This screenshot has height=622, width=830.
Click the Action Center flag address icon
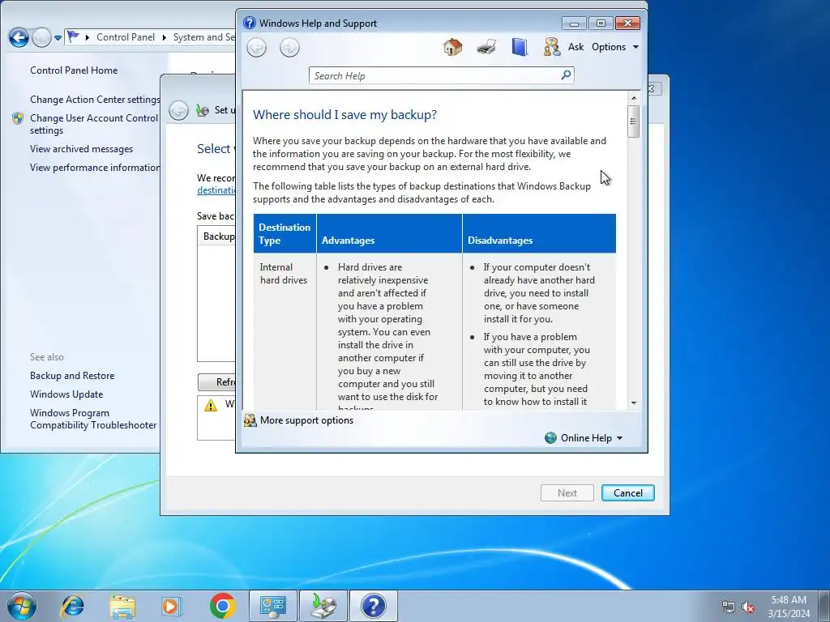click(x=73, y=36)
